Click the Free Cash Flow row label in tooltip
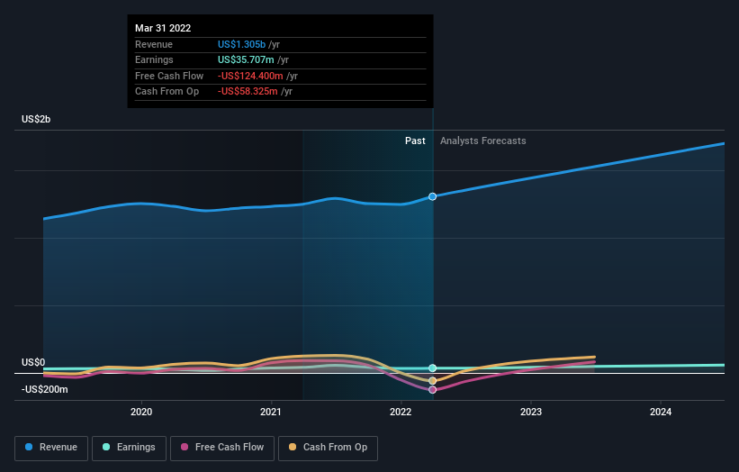Viewport: 739px width, 472px height. click(169, 76)
